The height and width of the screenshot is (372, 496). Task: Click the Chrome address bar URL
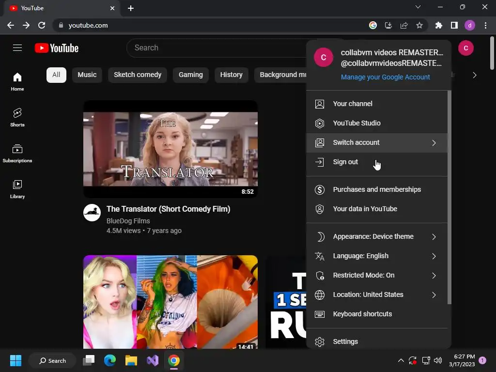click(x=88, y=25)
